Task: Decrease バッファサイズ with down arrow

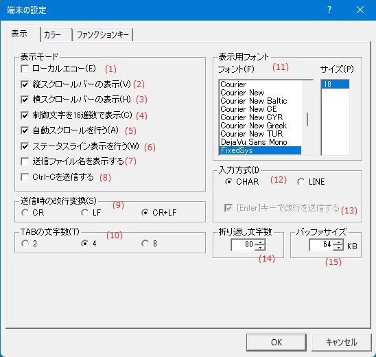Action: coord(338,247)
